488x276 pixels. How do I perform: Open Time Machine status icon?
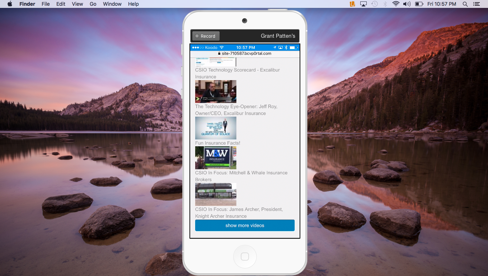click(x=374, y=4)
